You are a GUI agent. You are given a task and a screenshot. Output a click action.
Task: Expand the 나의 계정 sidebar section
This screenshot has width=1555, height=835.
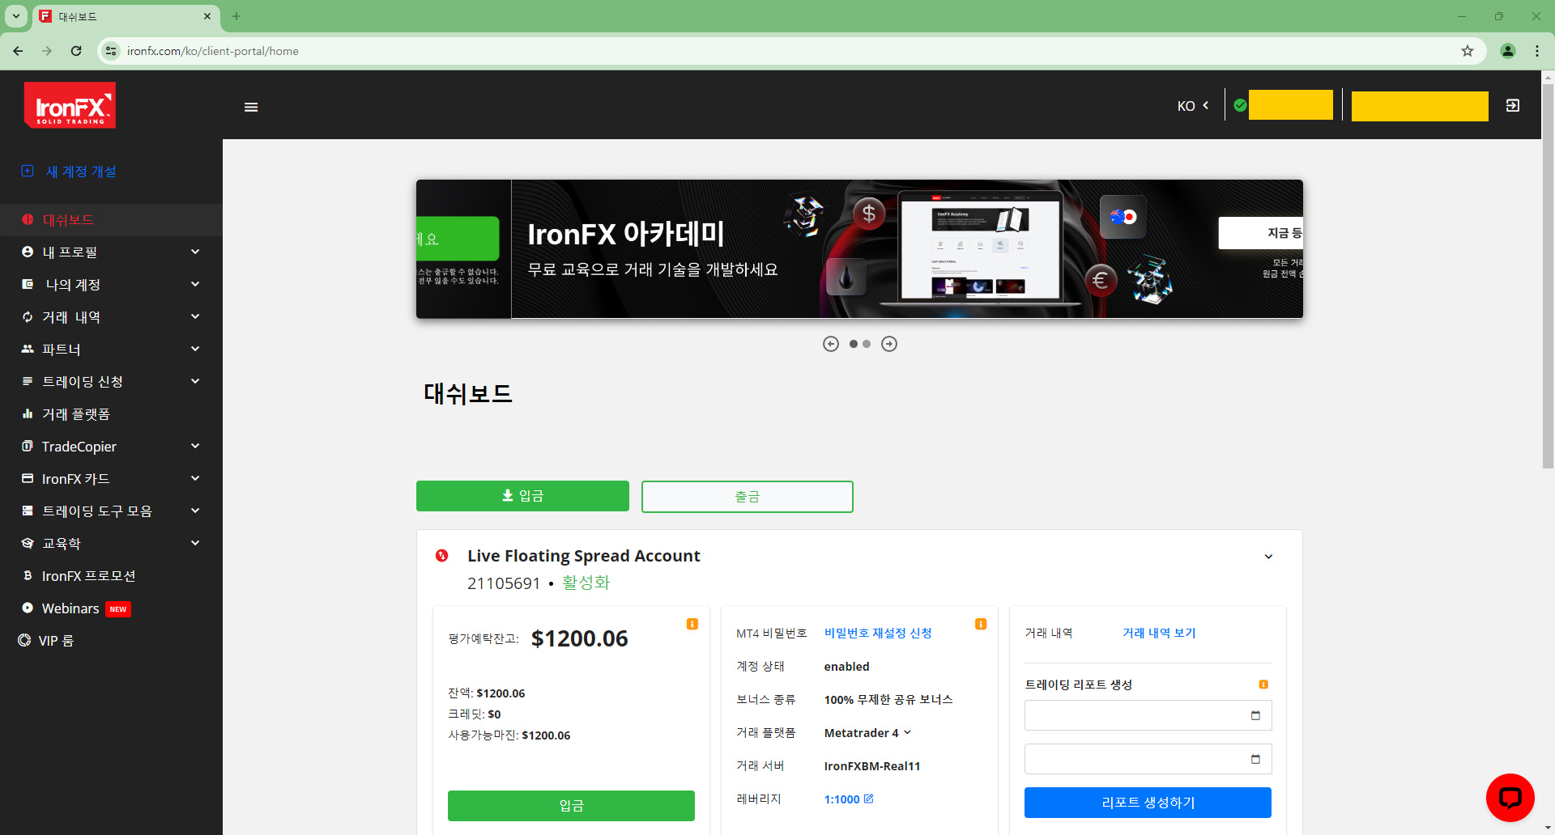point(73,284)
